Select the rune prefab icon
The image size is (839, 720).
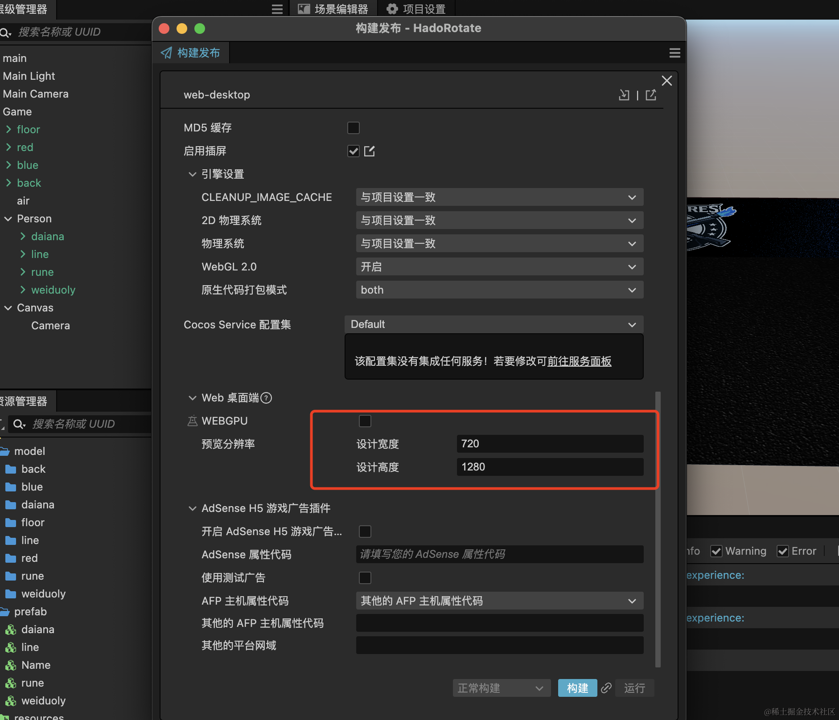point(11,683)
